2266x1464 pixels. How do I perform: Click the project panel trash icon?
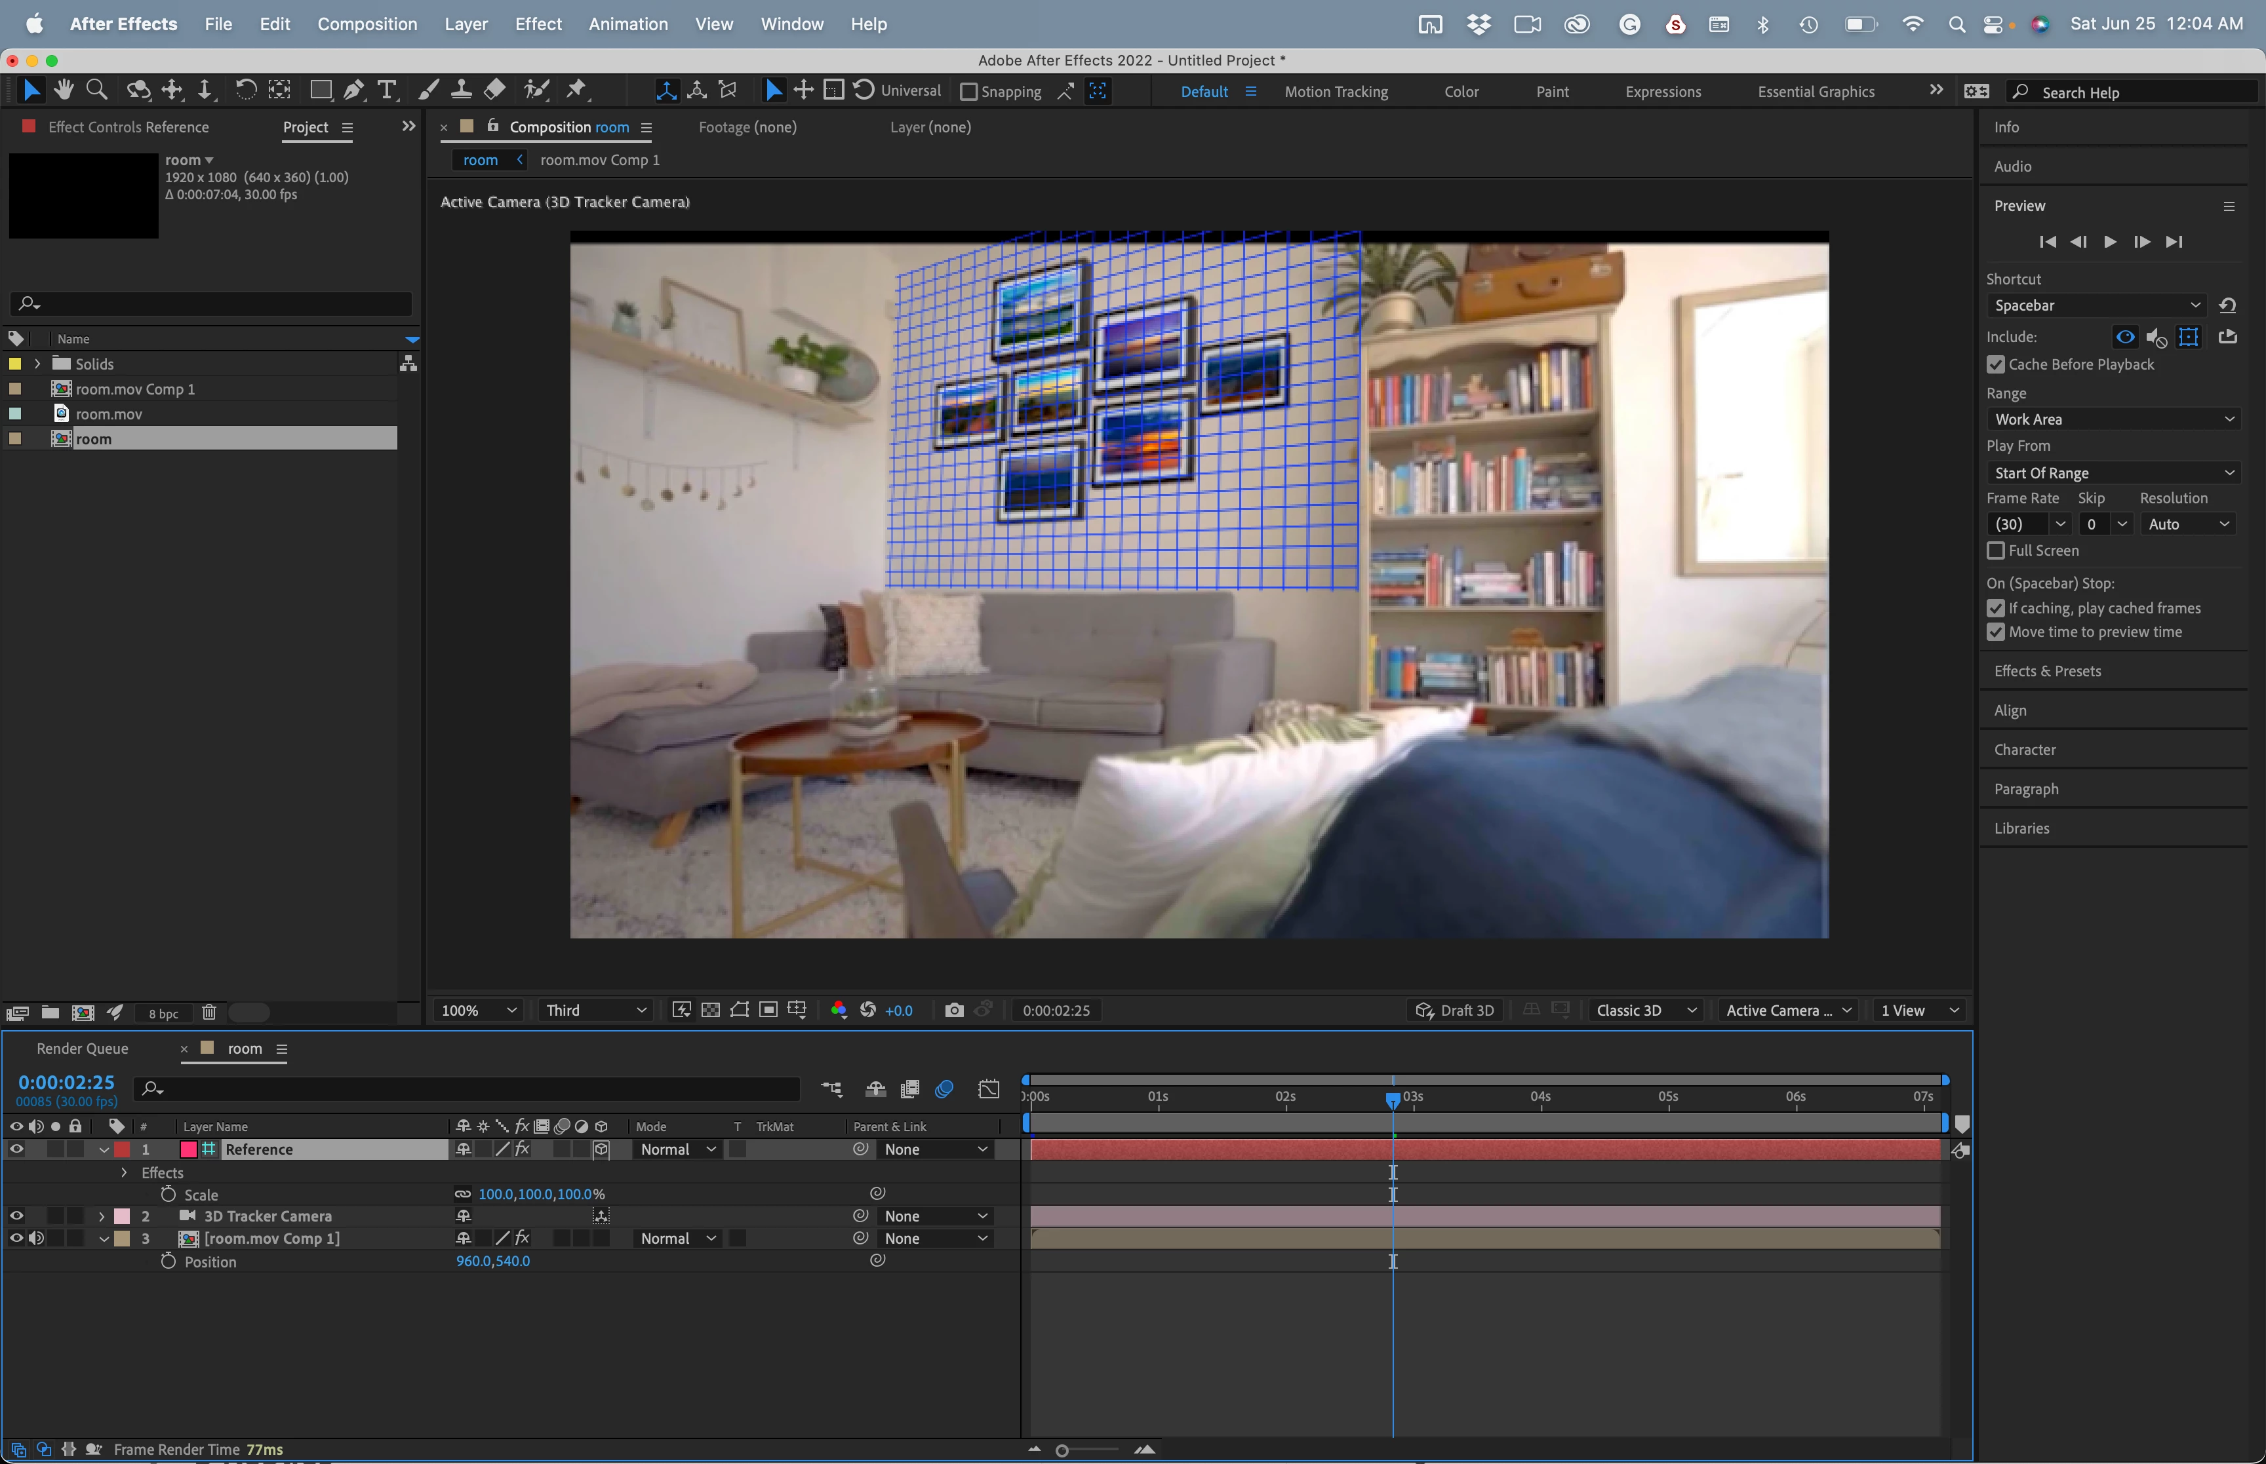(x=209, y=1012)
